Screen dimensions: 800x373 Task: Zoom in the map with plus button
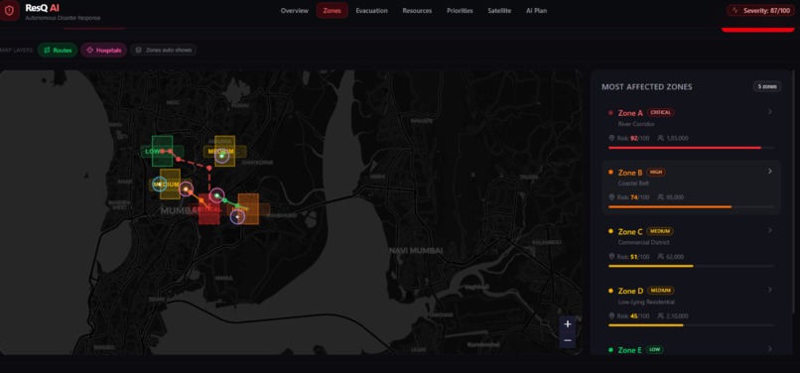point(568,324)
